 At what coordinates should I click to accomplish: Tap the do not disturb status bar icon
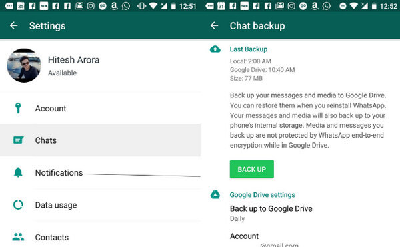pos(343,6)
